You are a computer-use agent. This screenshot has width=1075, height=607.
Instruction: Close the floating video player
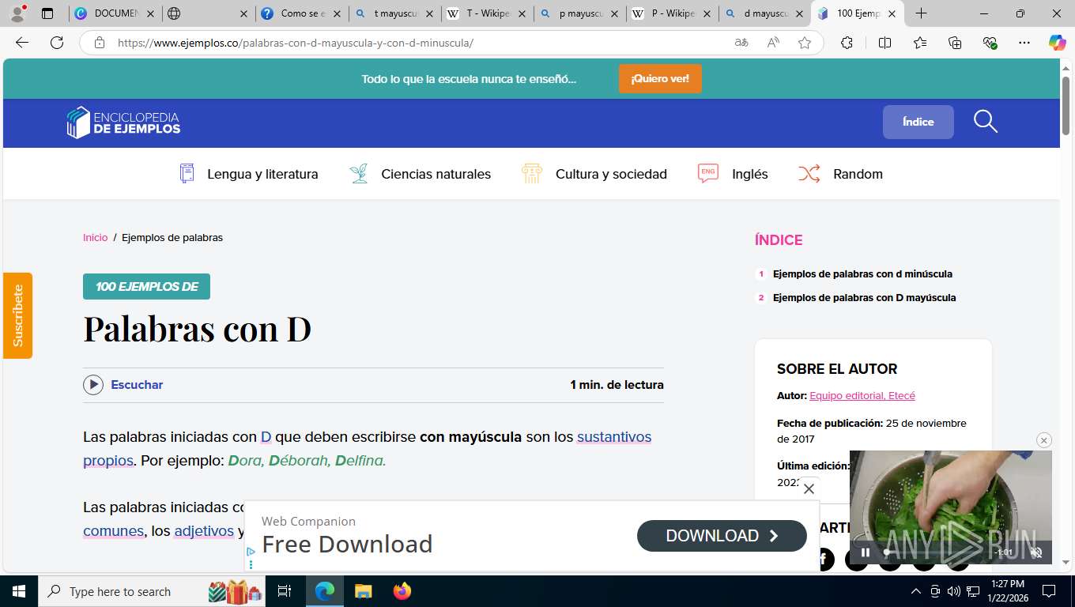1044,440
